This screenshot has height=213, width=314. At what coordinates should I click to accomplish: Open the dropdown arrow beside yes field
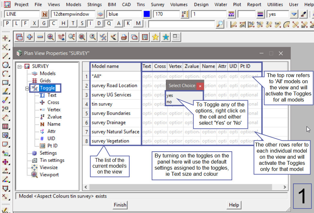(294, 14)
